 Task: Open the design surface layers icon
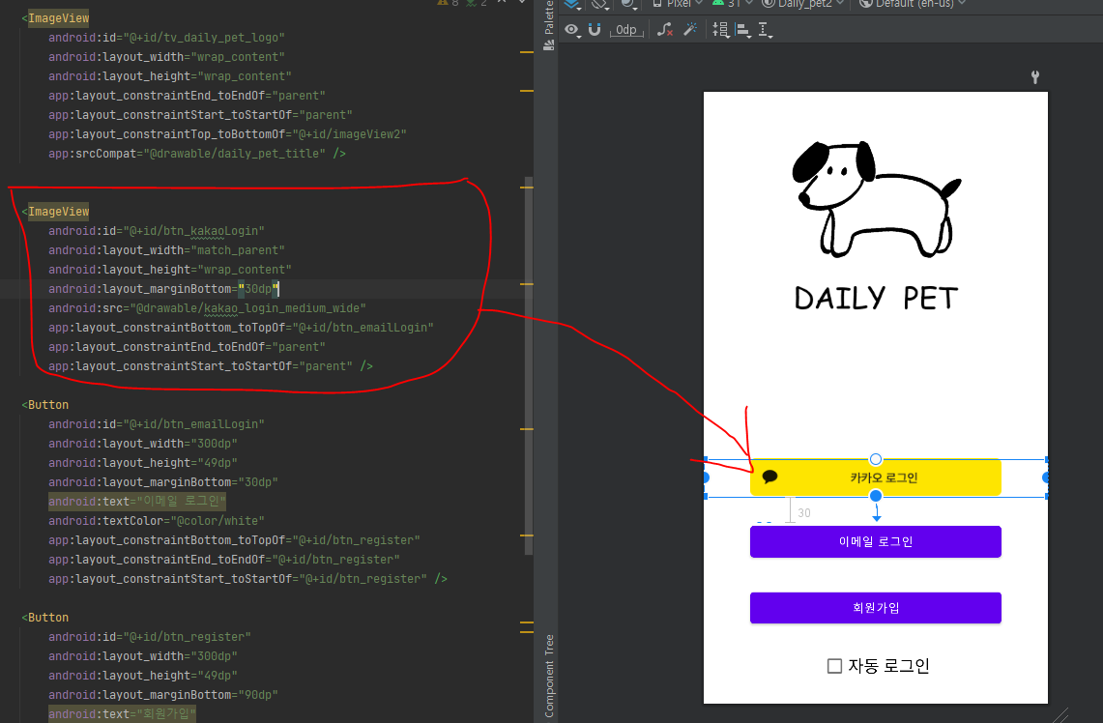[x=572, y=4]
